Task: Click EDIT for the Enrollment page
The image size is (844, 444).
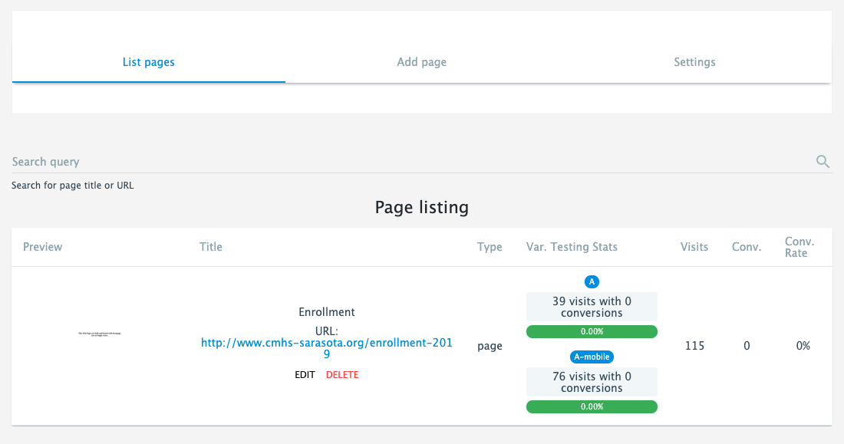Action: (305, 374)
